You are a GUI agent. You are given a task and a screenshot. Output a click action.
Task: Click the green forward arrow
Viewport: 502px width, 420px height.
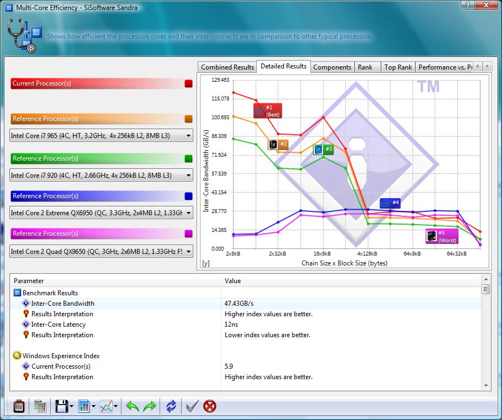(x=150, y=407)
